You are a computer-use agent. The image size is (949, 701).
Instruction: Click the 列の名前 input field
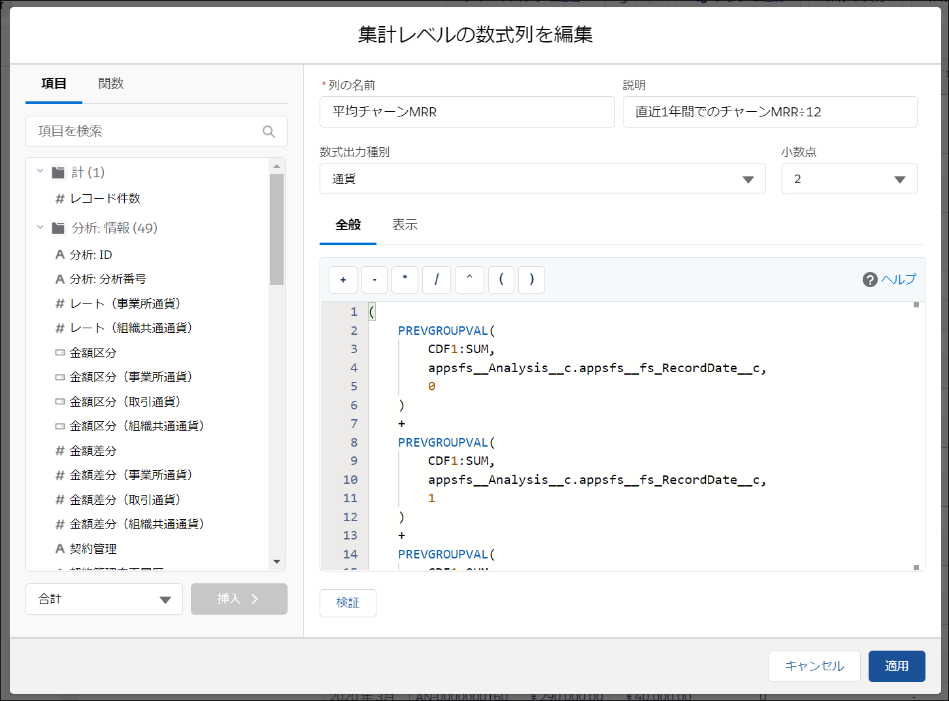(x=467, y=112)
